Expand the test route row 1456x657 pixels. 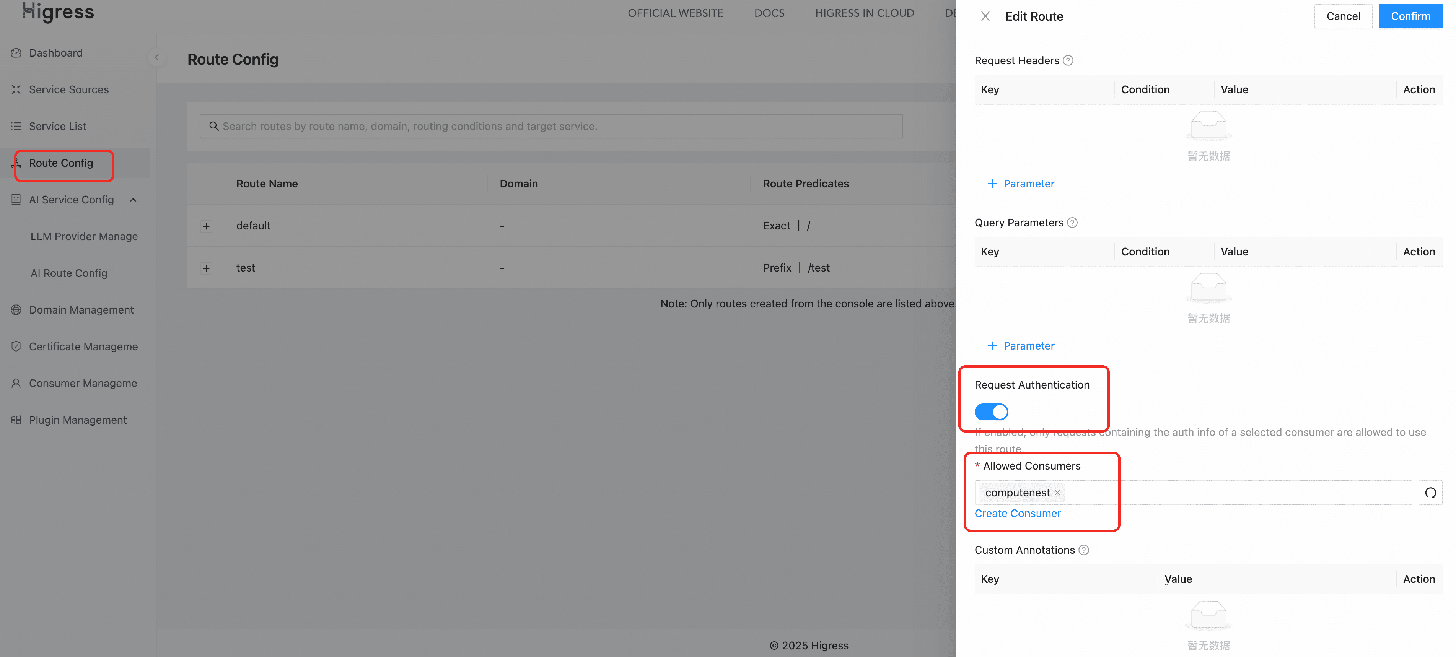206,269
